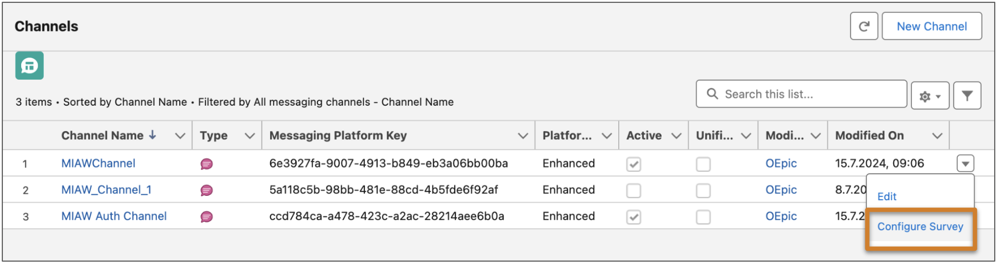Select Configure Survey from the row menu
The width and height of the screenshot is (999, 265).
[920, 227]
